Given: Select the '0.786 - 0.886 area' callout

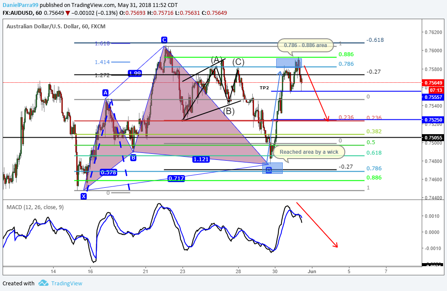Looking at the screenshot, I should click(305, 45).
